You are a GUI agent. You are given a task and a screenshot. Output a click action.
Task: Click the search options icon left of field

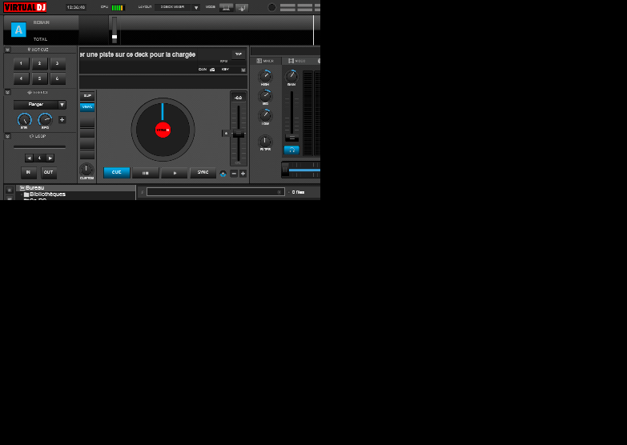(x=143, y=192)
